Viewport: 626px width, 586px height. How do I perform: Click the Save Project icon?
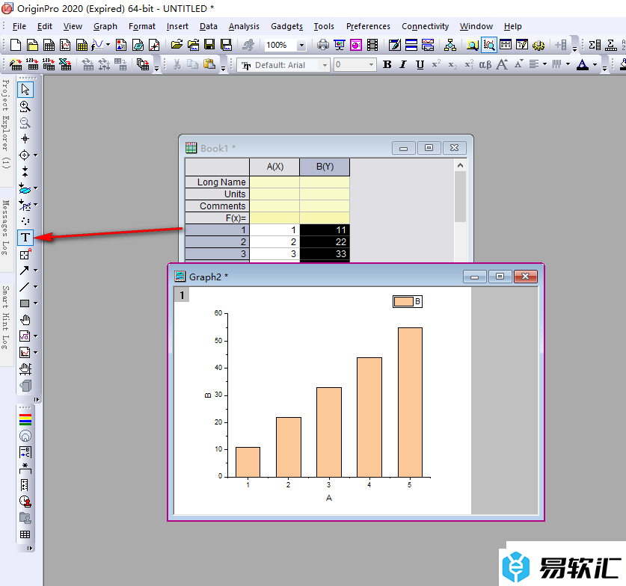[209, 45]
